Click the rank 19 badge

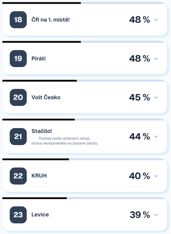click(18, 59)
